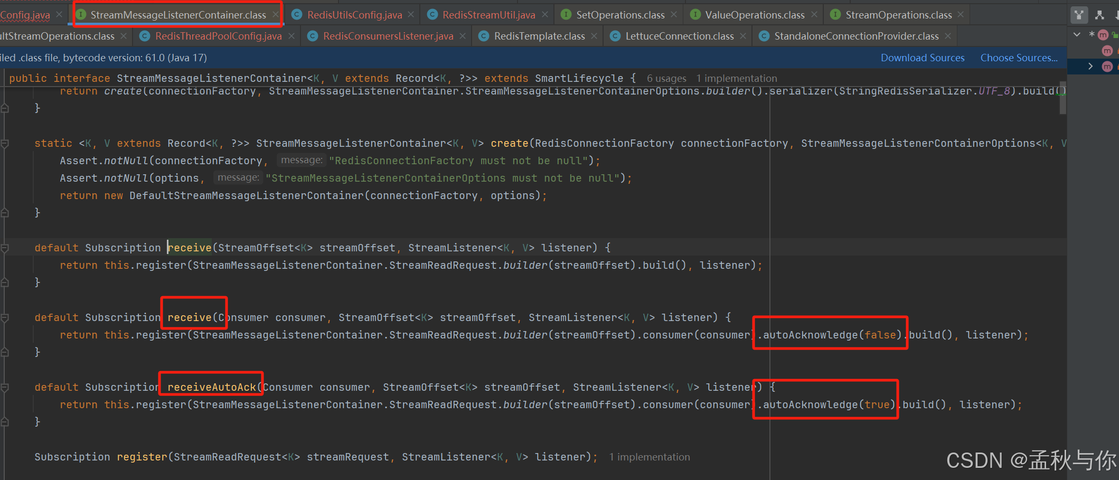Viewport: 1119px width, 480px height.
Task: Click interface icon on StreamOperations.class tab
Action: [x=835, y=15]
